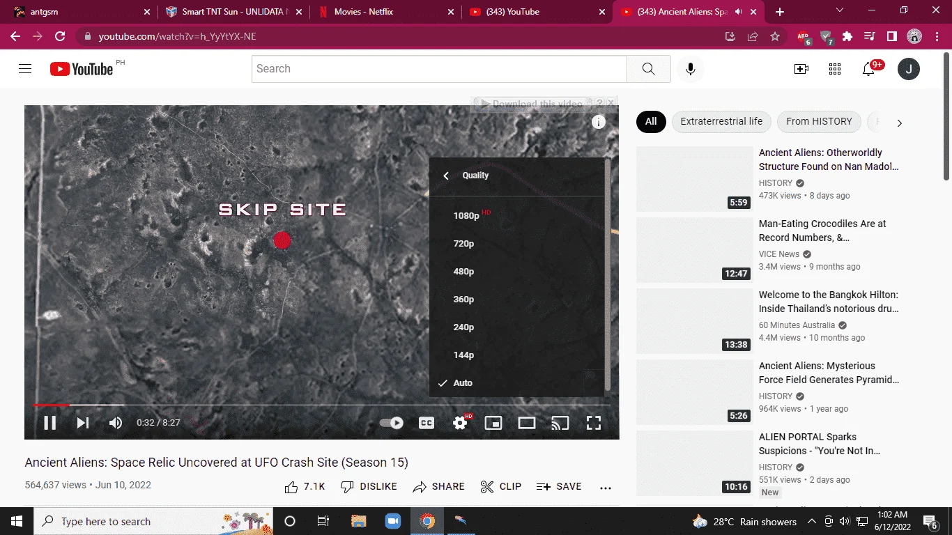The height and width of the screenshot is (535, 952).
Task: Open Windows Start menu
Action: click(17, 521)
